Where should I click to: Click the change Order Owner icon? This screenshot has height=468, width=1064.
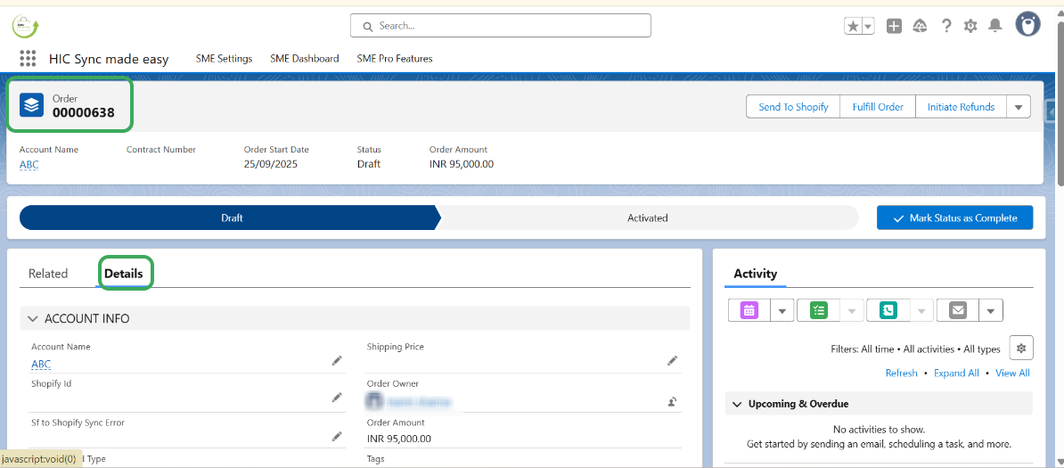pyautogui.click(x=672, y=402)
